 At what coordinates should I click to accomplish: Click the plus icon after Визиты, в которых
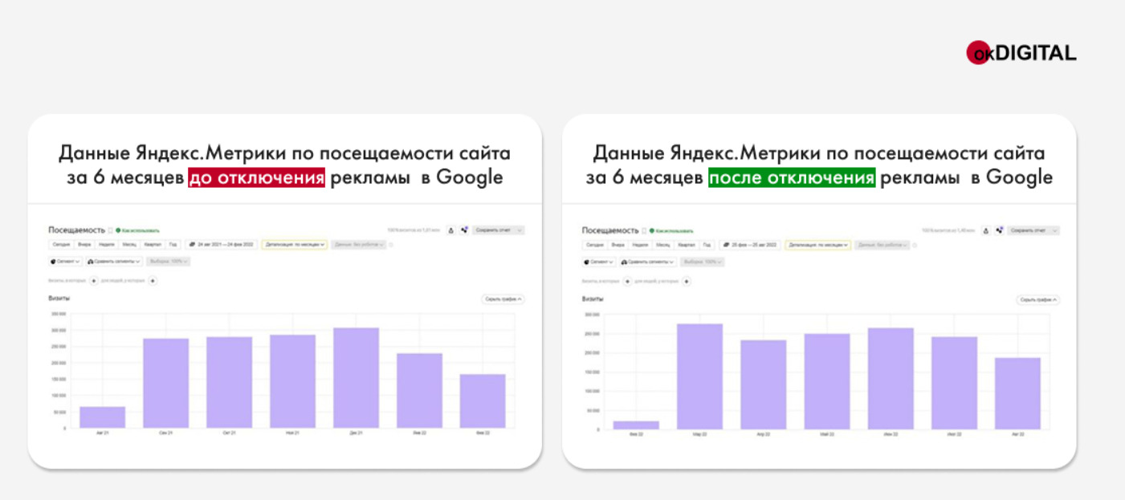[x=94, y=281]
